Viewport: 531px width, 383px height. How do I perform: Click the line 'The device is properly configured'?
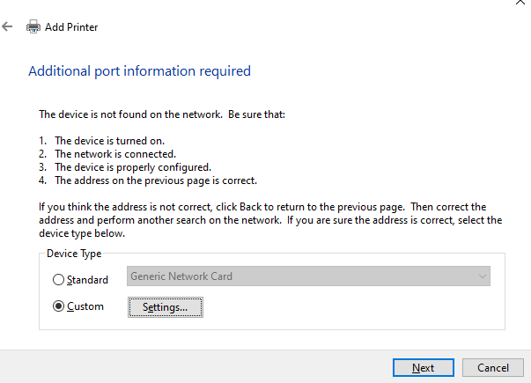132,166
